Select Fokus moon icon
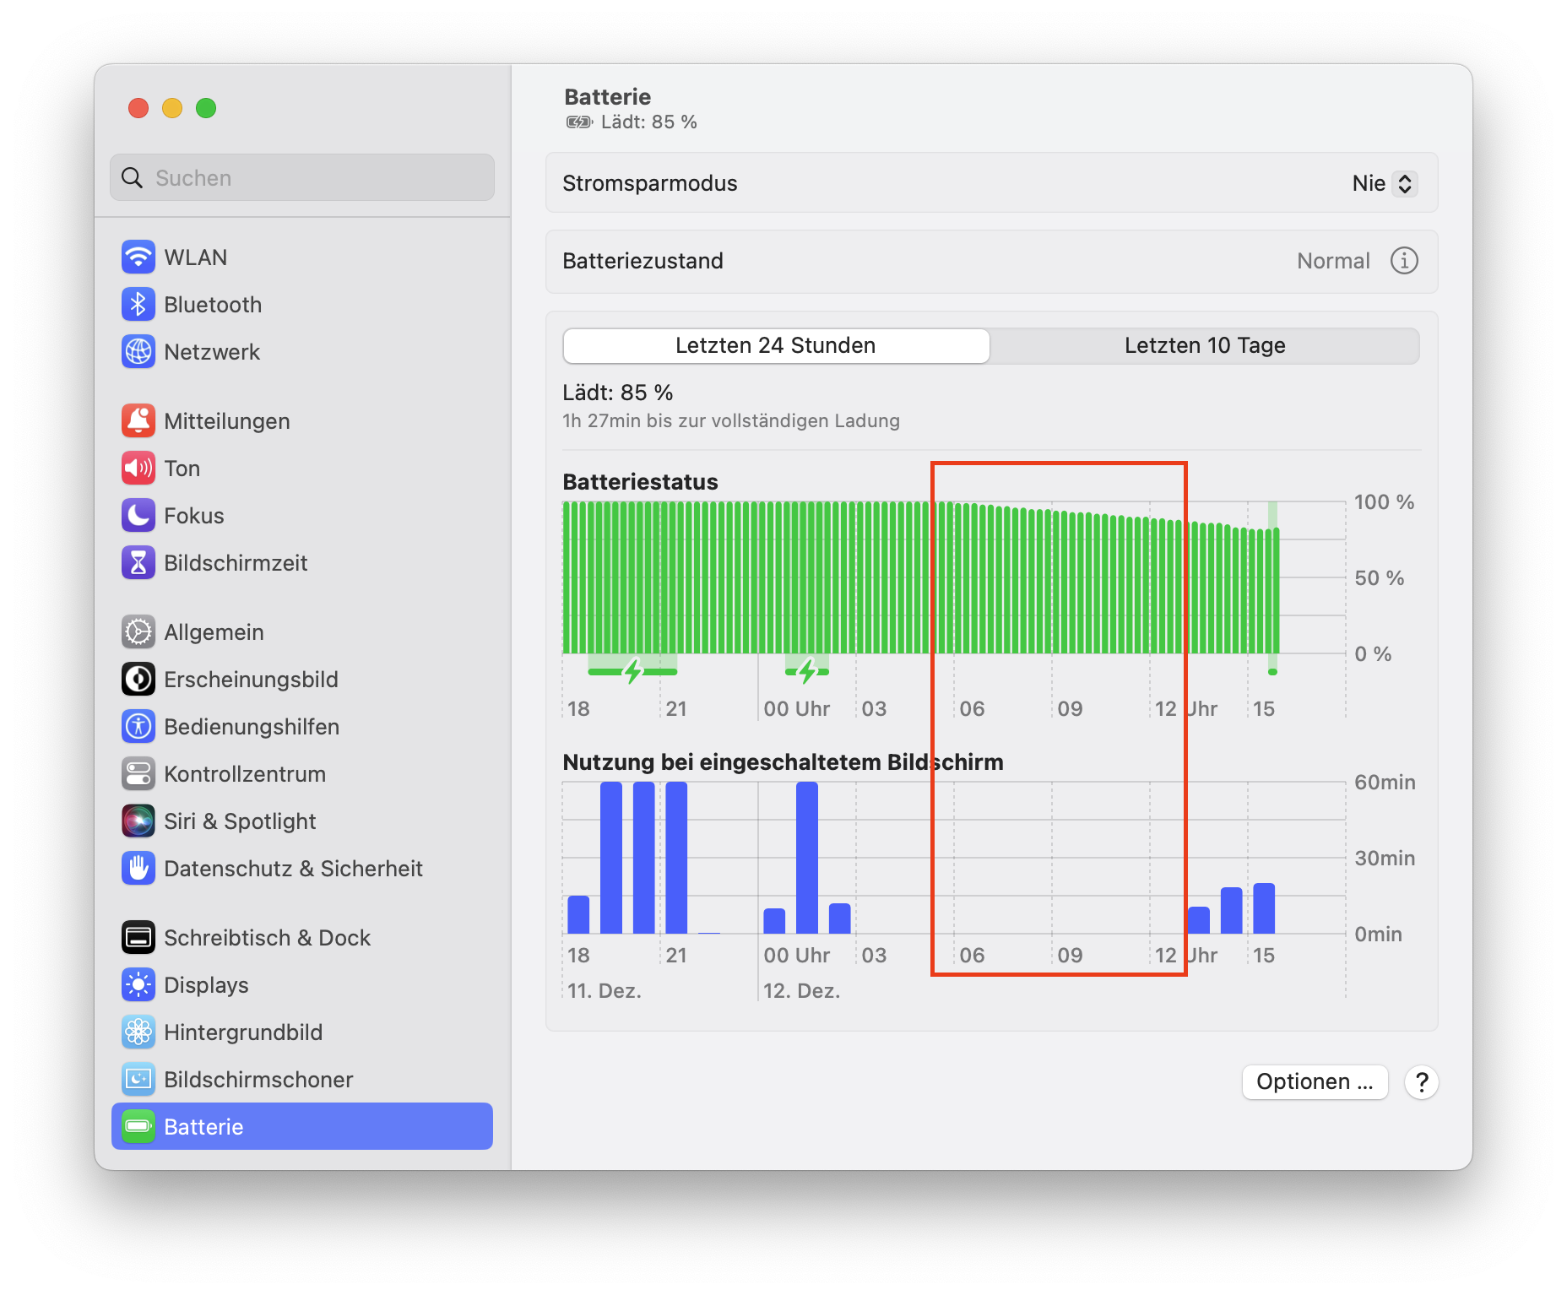The width and height of the screenshot is (1567, 1295). (x=138, y=516)
